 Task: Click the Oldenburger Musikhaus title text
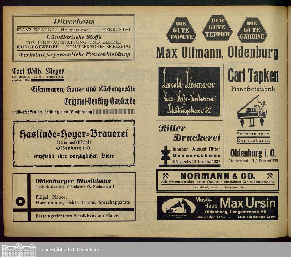coord(73,181)
